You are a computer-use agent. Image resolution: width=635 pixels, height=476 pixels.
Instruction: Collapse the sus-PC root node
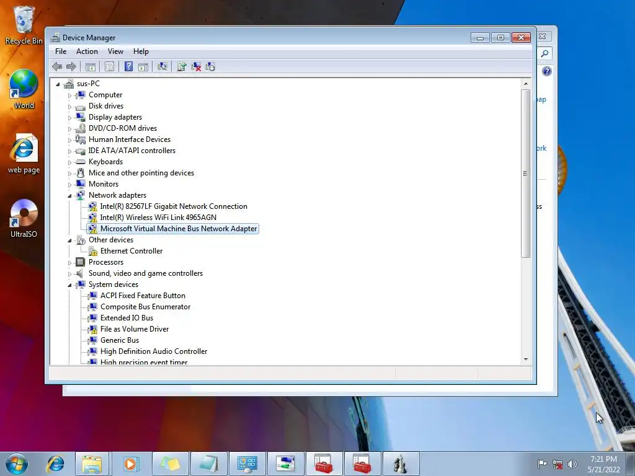point(58,84)
